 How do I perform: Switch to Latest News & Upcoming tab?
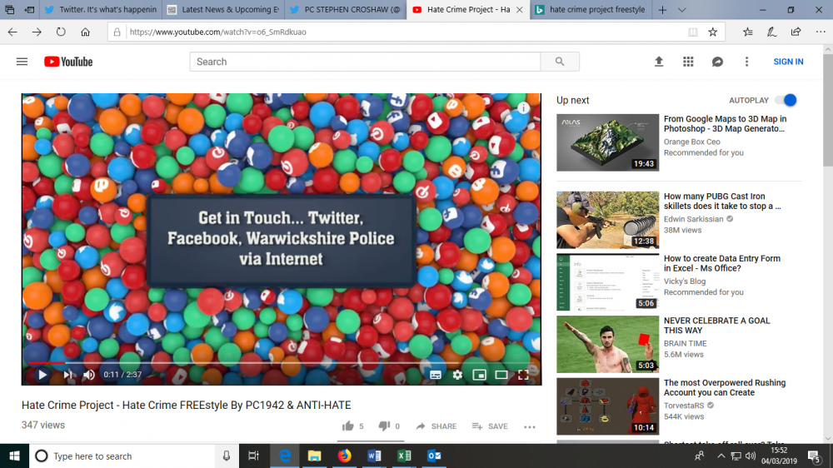click(223, 9)
